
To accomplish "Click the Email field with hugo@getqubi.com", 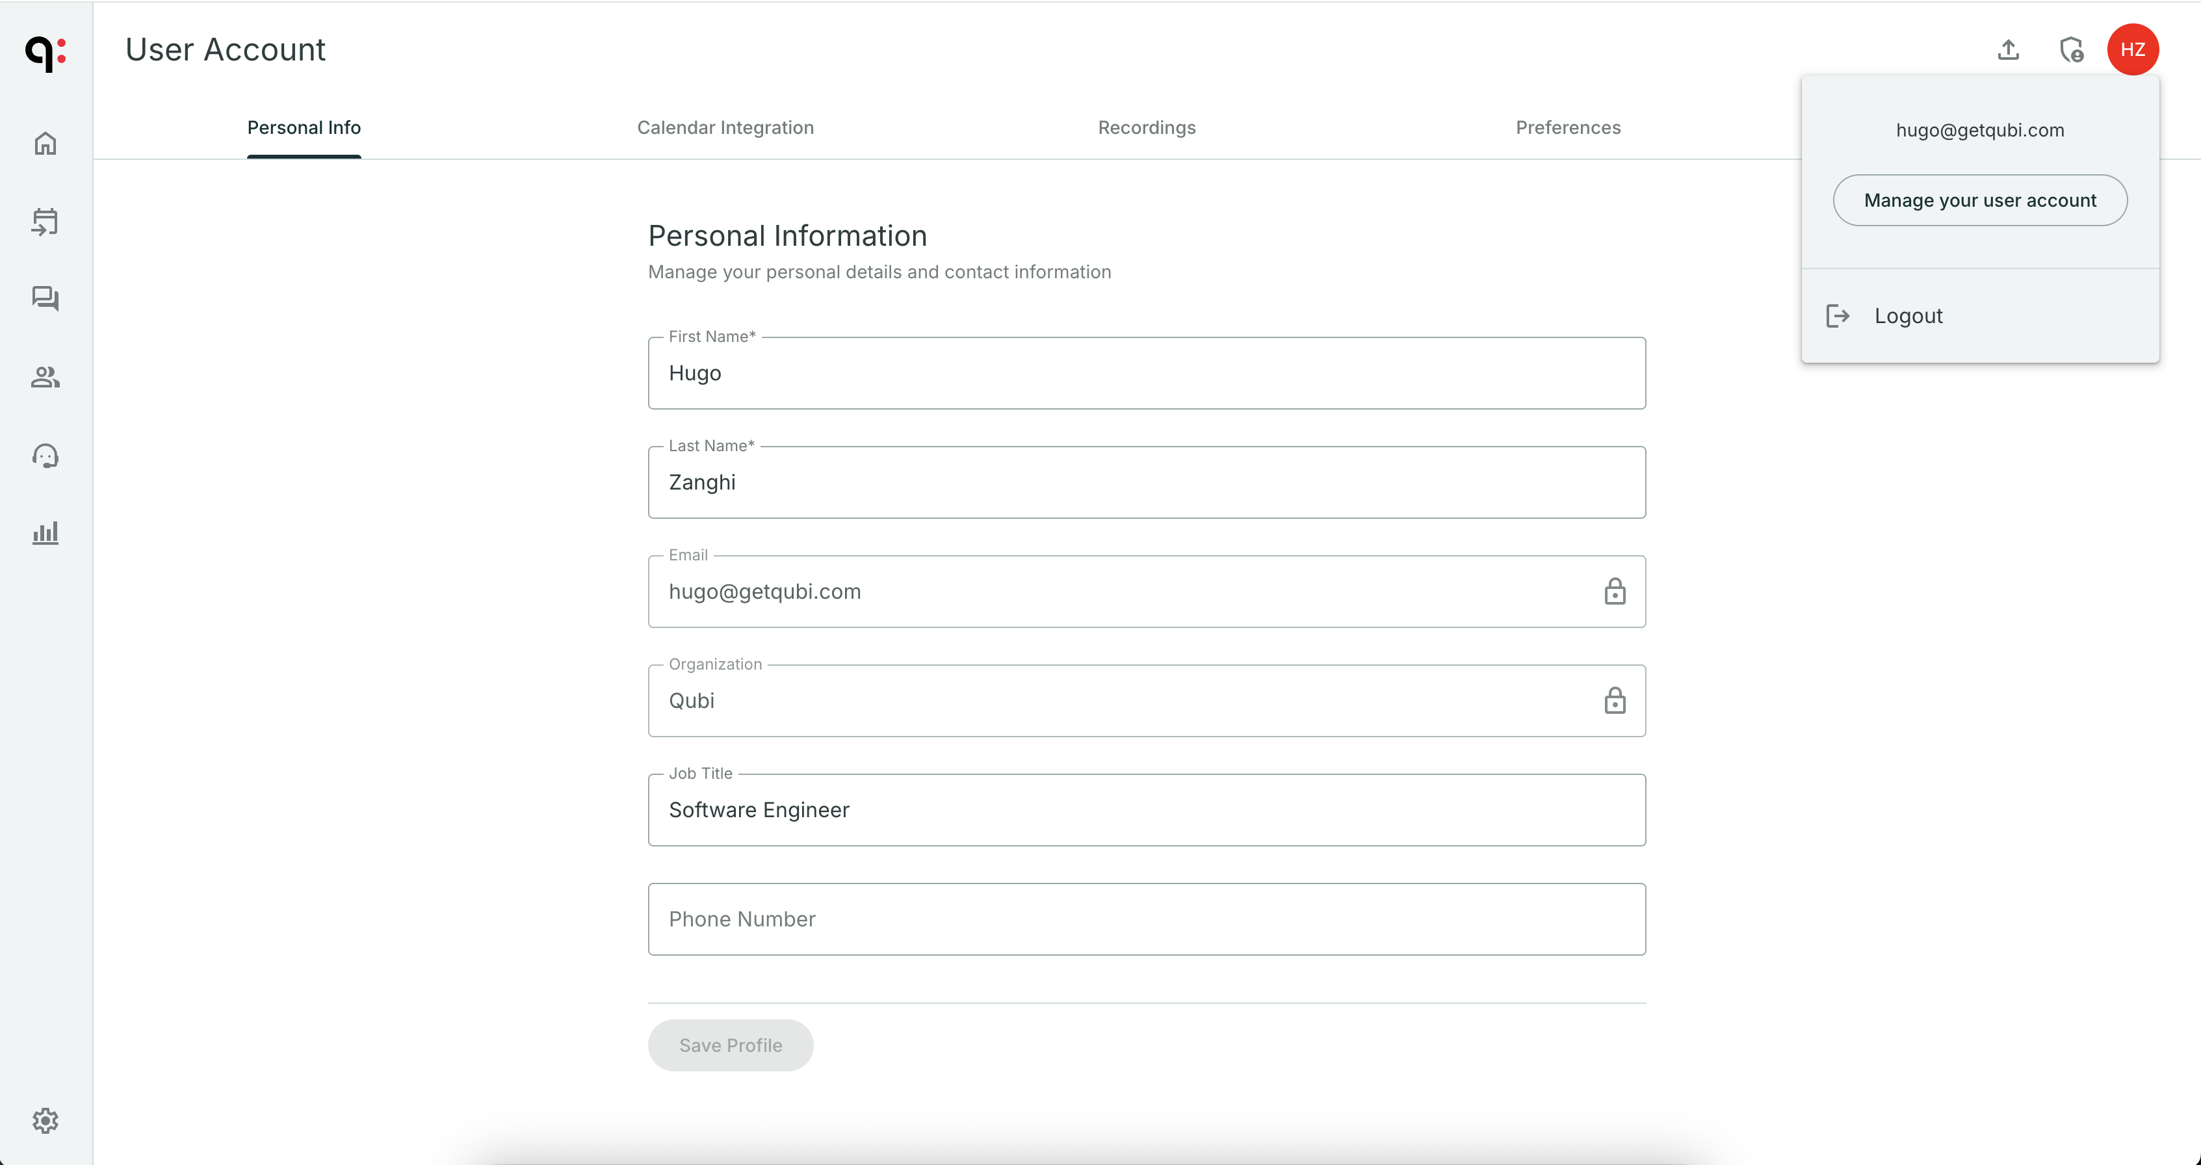I will coord(1147,592).
